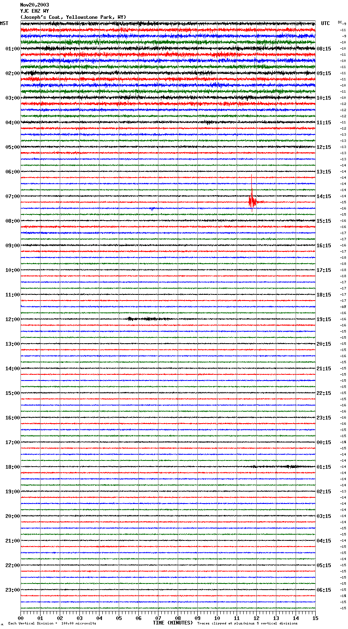Screen dimensions: 348x629
Task: Click the DC offset column heading
Action: click(340, 22)
